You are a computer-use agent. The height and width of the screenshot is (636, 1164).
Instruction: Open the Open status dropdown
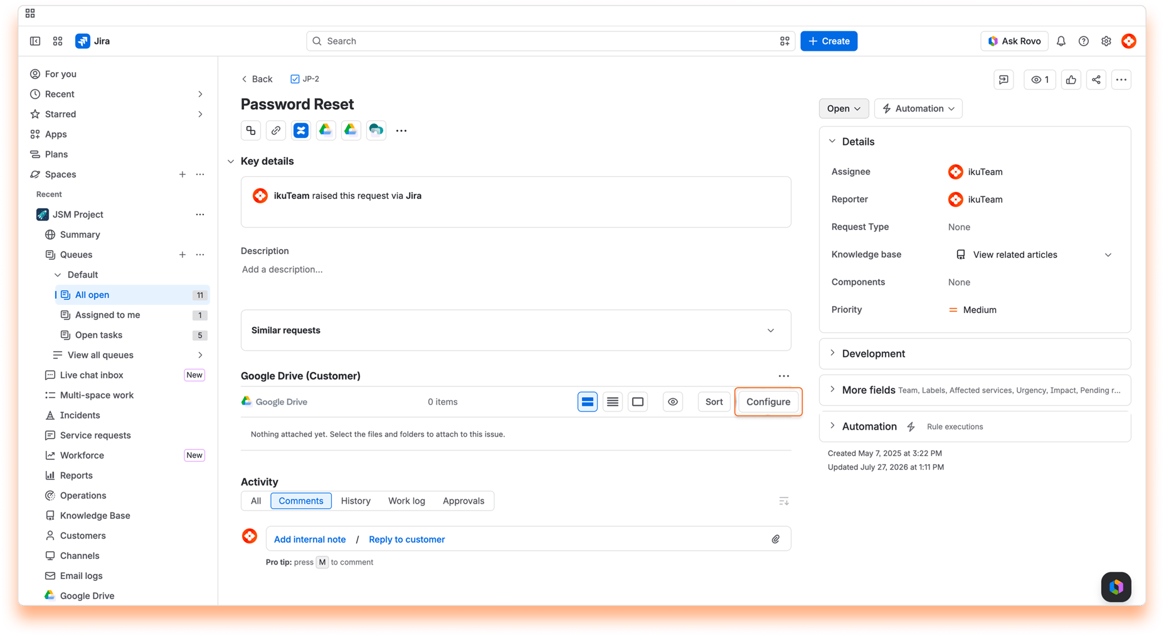click(x=844, y=109)
